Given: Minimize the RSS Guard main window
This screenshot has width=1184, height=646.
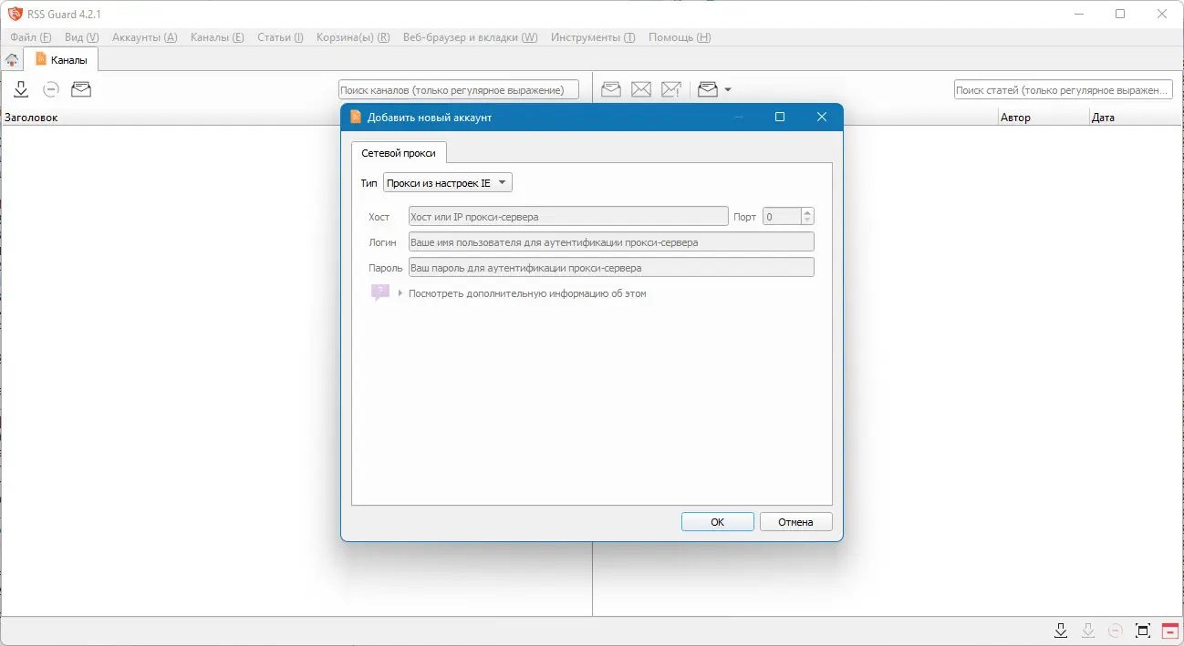Looking at the screenshot, I should (1078, 14).
